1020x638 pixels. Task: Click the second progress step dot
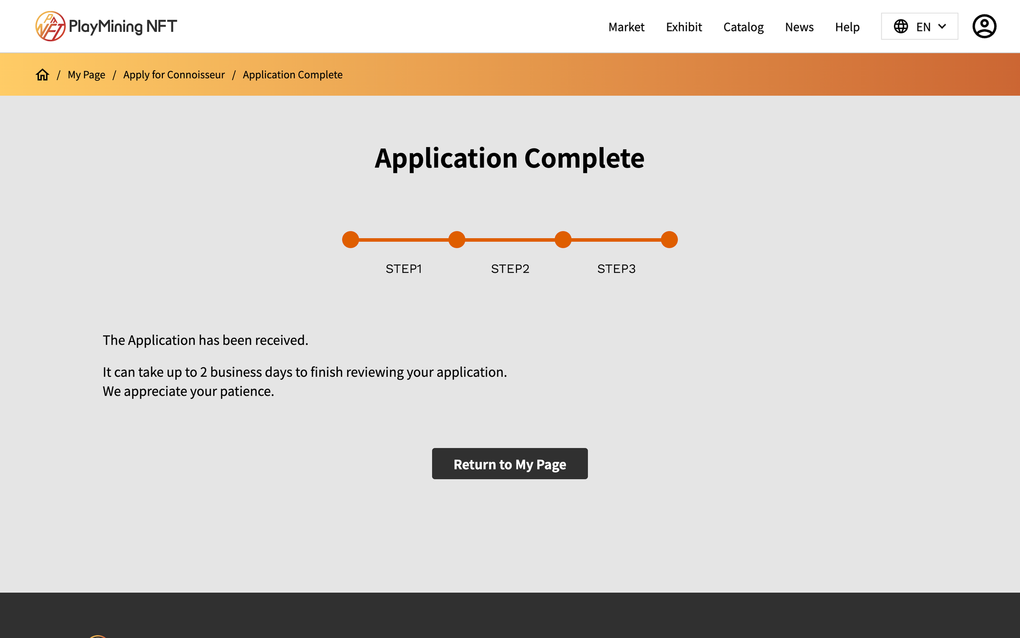(457, 240)
